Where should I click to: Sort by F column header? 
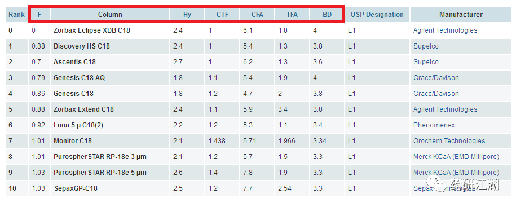tap(39, 15)
